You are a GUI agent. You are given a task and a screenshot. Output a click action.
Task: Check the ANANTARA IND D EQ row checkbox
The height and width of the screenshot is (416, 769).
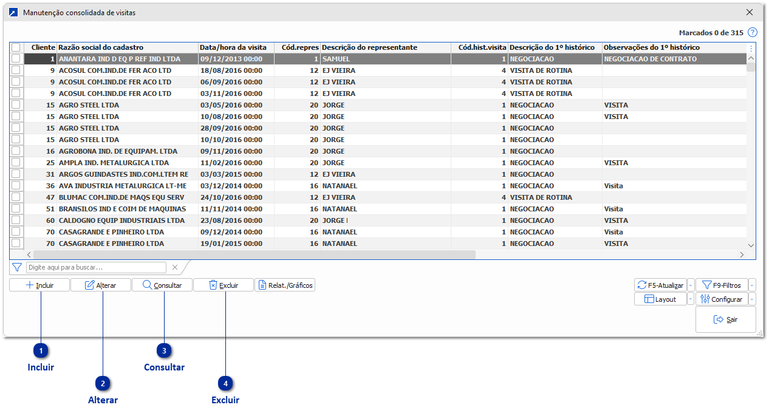(x=16, y=59)
